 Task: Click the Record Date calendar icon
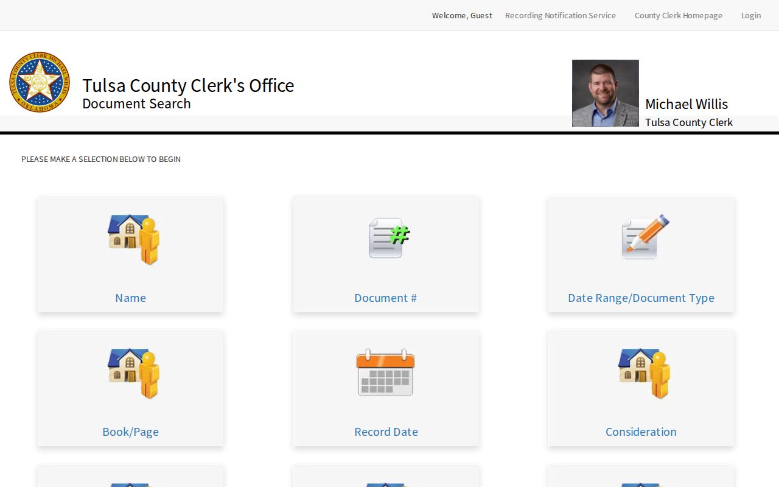pyautogui.click(x=385, y=373)
